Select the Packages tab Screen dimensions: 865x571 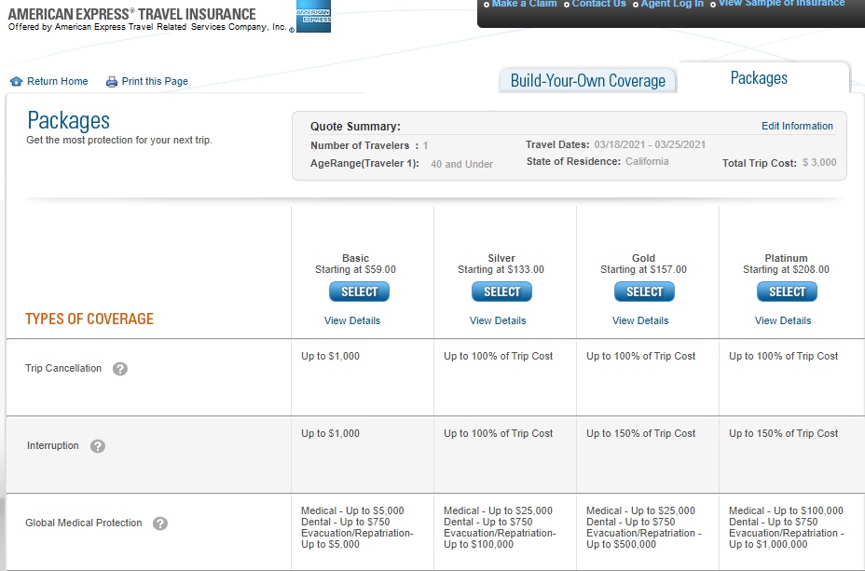coord(759,77)
